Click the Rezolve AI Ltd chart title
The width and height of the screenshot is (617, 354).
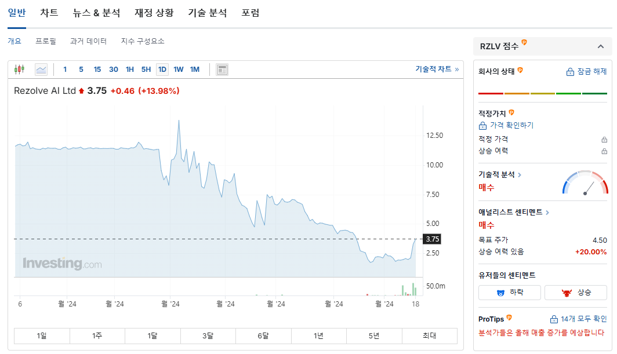click(x=45, y=91)
